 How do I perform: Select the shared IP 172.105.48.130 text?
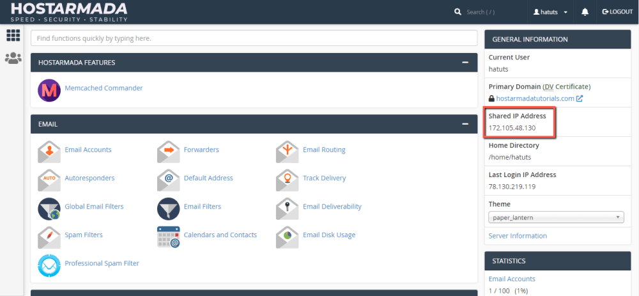pyautogui.click(x=512, y=128)
